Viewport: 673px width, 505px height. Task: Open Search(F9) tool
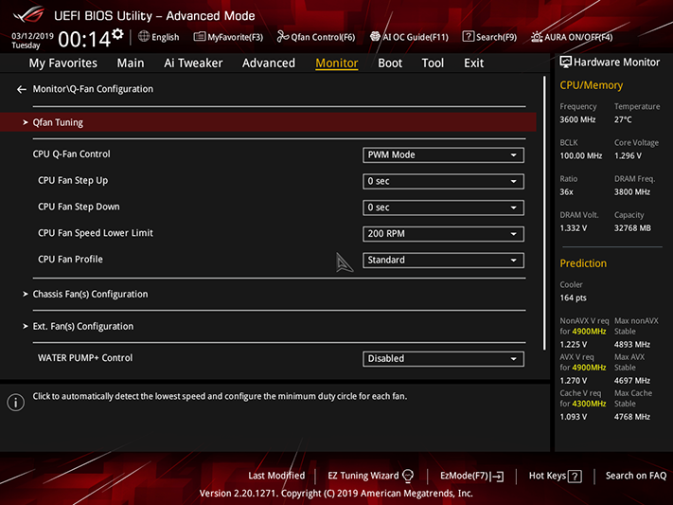tap(489, 37)
